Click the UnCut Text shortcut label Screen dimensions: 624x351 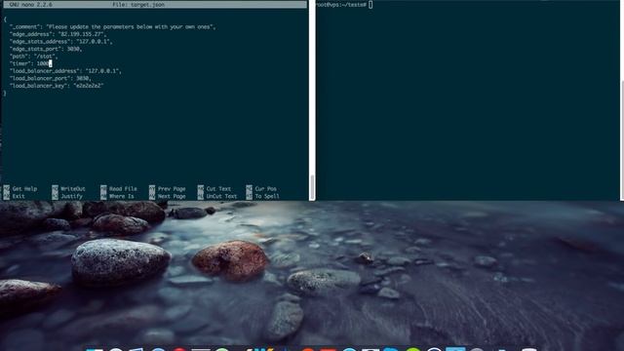click(x=221, y=196)
